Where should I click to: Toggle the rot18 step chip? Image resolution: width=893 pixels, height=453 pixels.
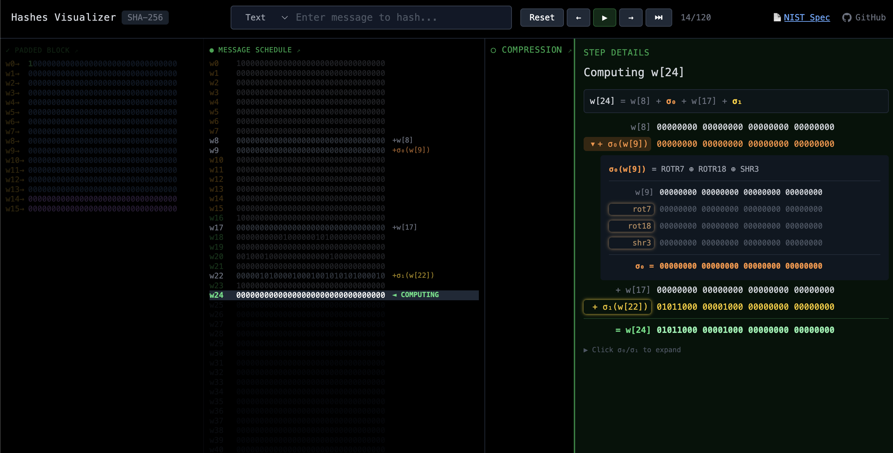(x=631, y=226)
